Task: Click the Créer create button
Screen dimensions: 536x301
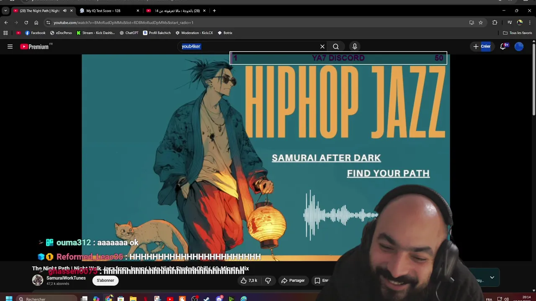Action: coord(482,46)
